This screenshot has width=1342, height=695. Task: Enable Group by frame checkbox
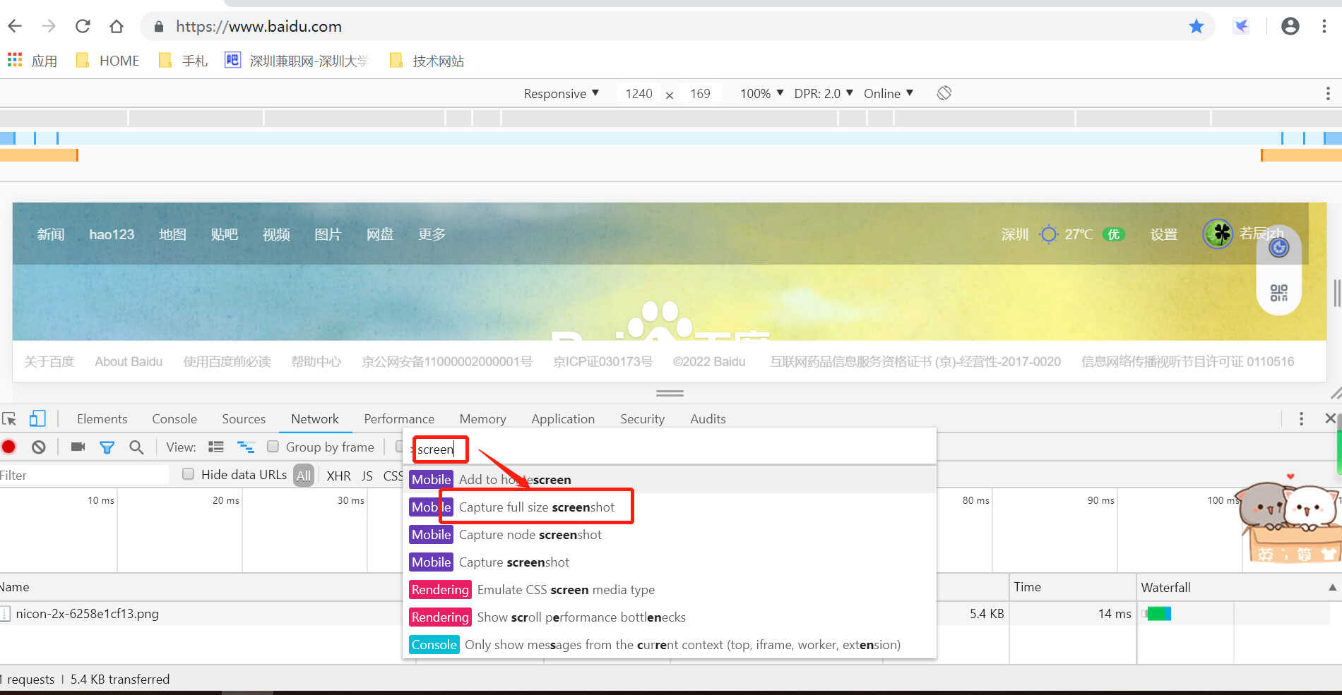[x=273, y=447]
